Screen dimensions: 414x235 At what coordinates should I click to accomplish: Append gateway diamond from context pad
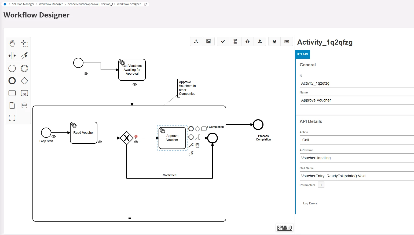tap(197, 129)
